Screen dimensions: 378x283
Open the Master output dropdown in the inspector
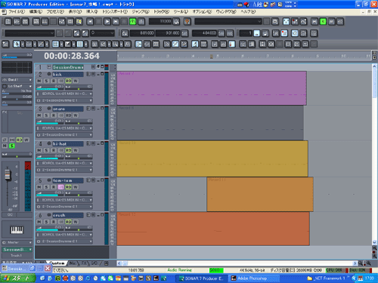[x=17, y=242]
